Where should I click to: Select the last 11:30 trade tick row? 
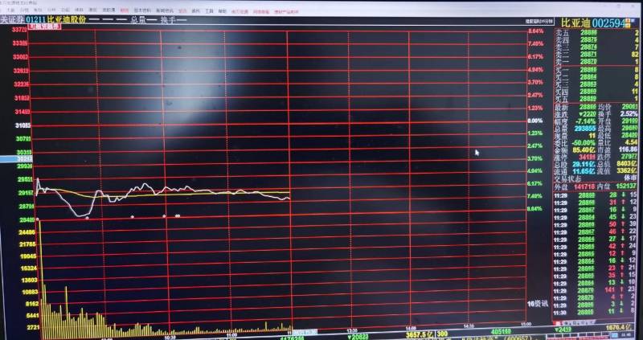click(596, 313)
